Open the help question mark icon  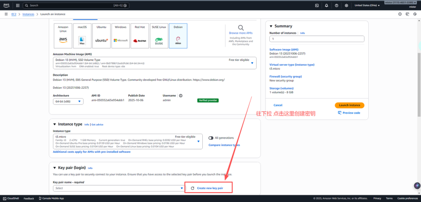(x=336, y=5)
